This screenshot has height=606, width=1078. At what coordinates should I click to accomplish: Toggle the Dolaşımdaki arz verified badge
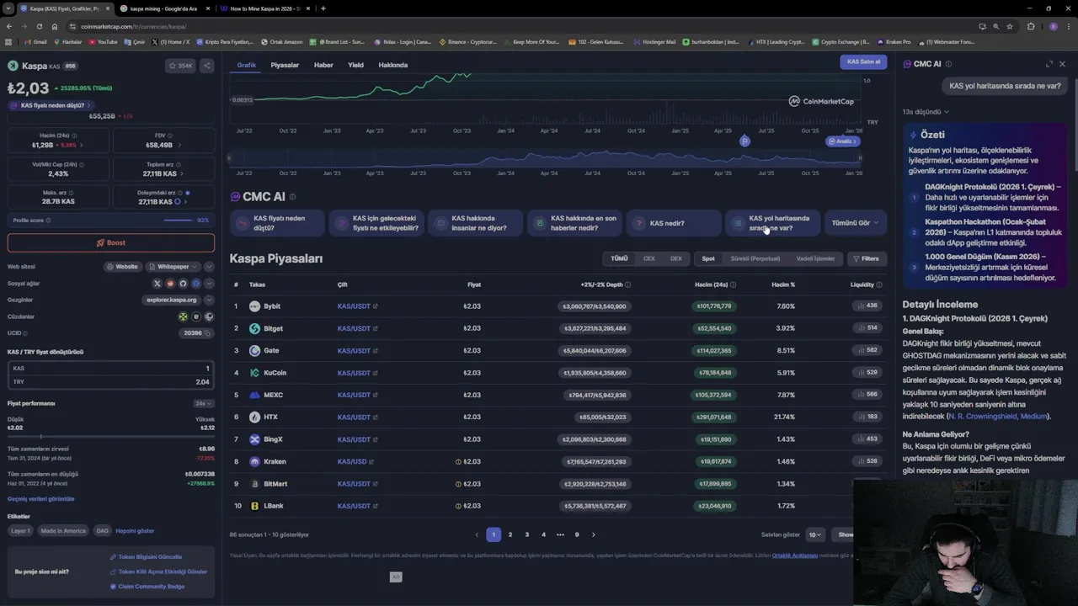click(x=187, y=193)
